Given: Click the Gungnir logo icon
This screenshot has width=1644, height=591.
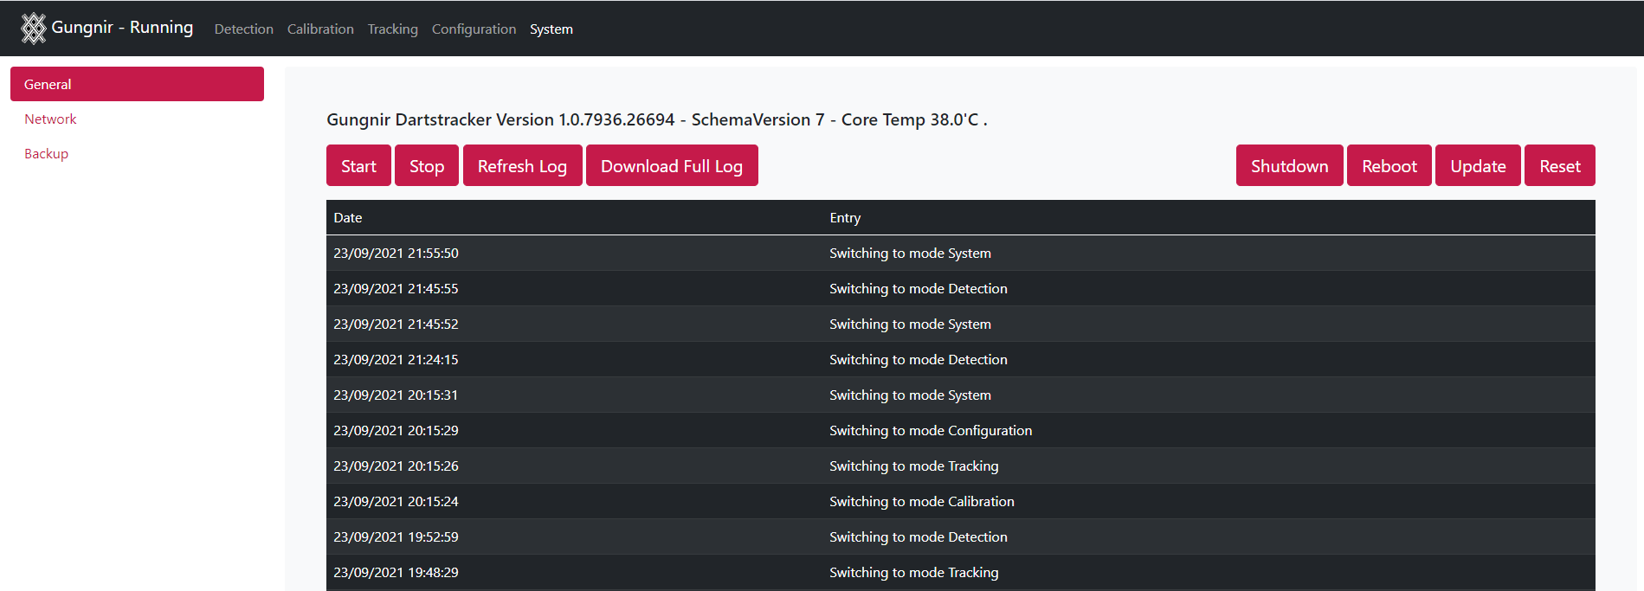Looking at the screenshot, I should point(33,28).
